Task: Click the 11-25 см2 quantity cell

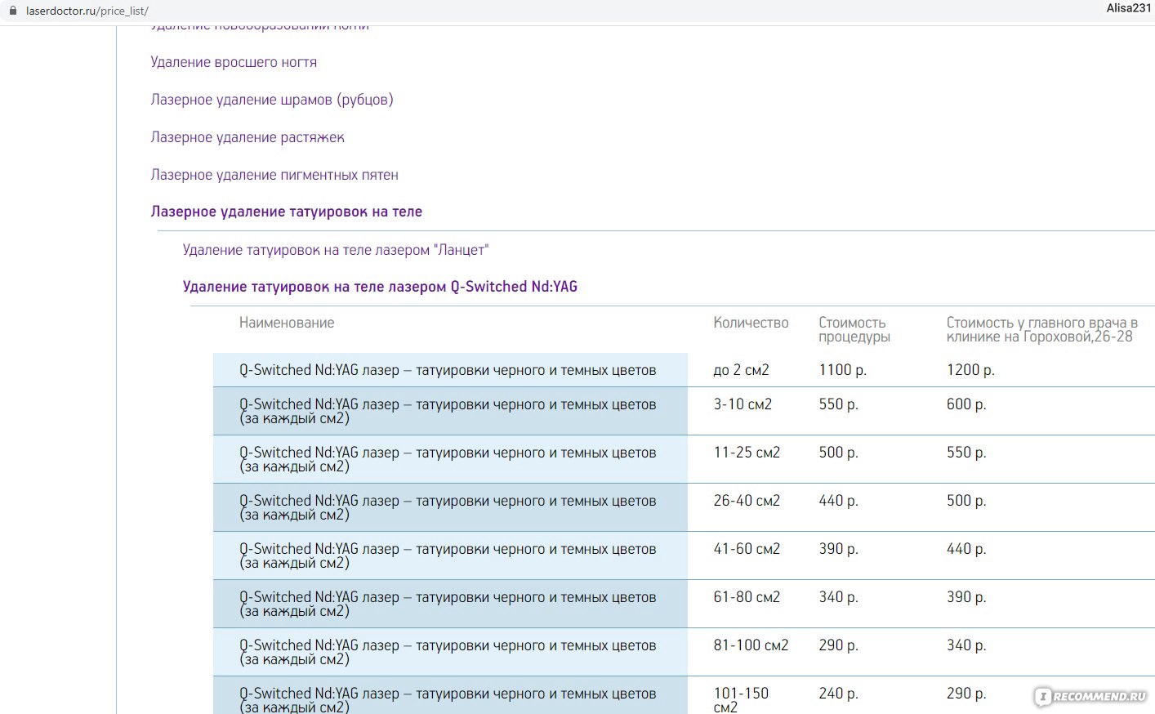Action: click(747, 453)
